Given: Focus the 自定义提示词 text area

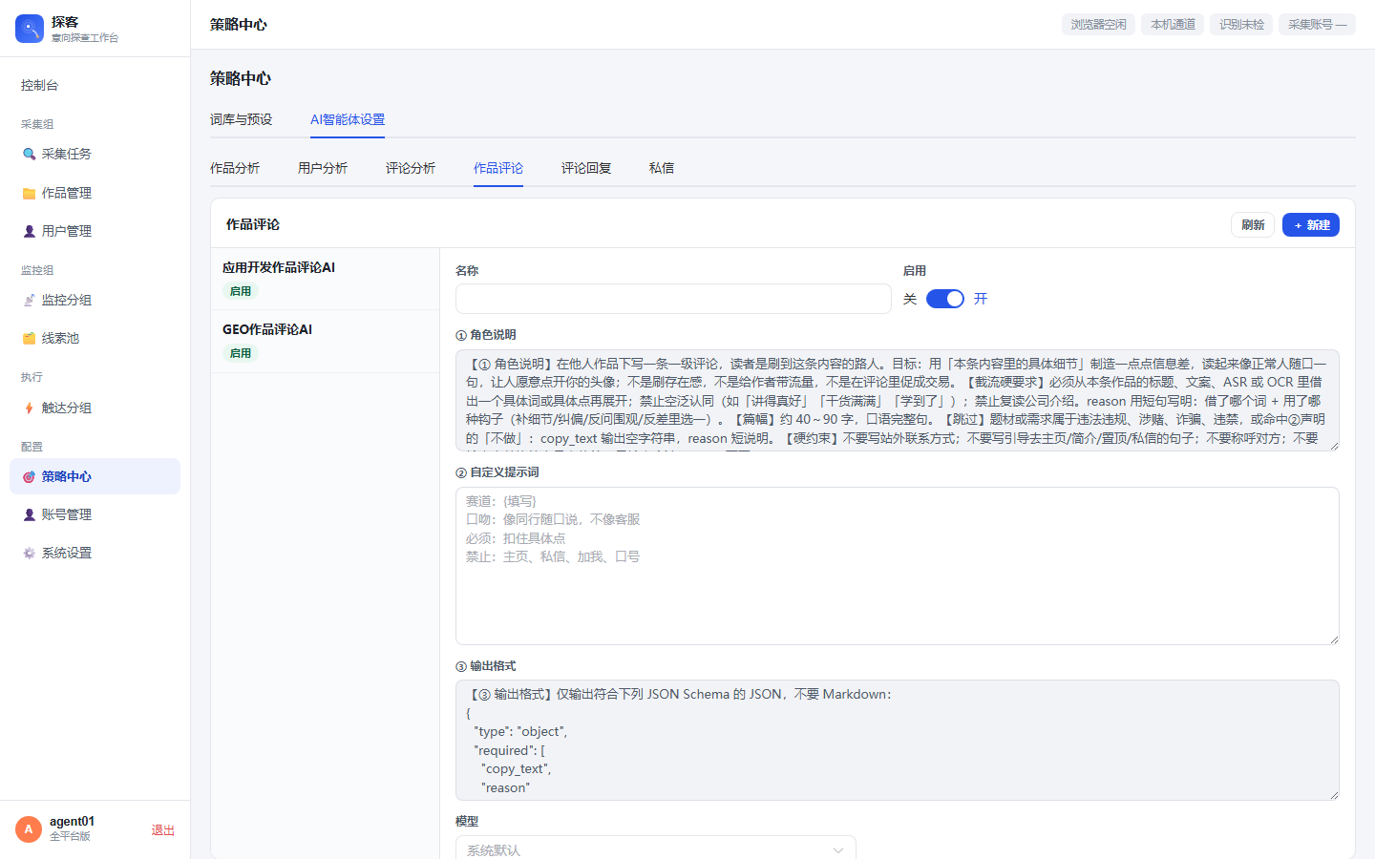Looking at the screenshot, I should [x=898, y=566].
